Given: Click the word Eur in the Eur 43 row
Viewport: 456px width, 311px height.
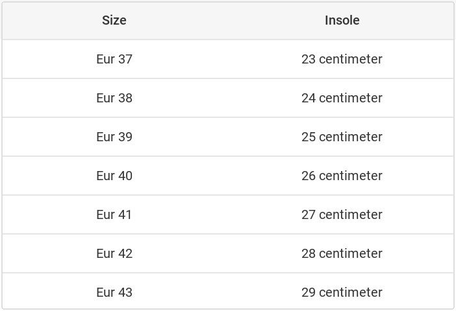Looking at the screenshot, I should pyautogui.click(x=105, y=292).
